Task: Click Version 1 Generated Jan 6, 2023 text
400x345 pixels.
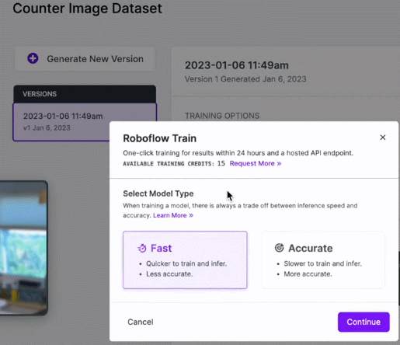Action: tap(245, 79)
